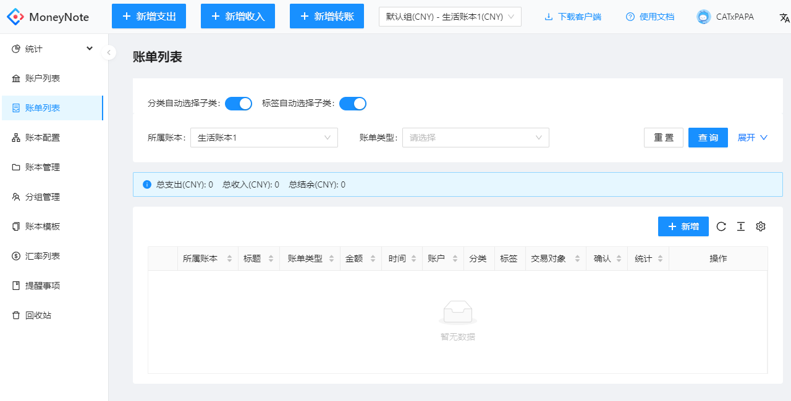Open 账本模板 in sidebar

(x=52, y=226)
